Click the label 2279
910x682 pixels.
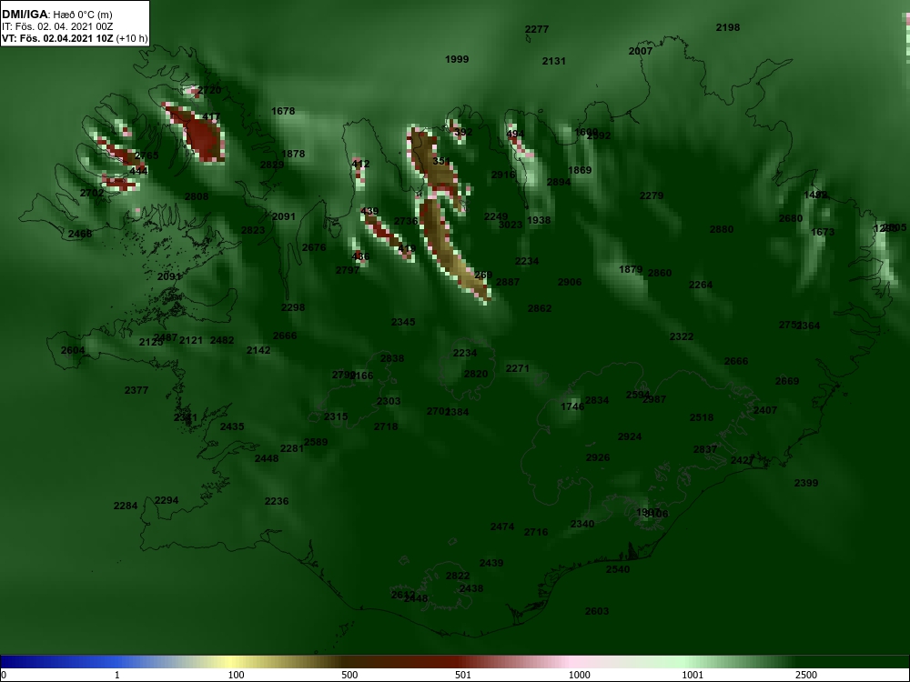[652, 196]
